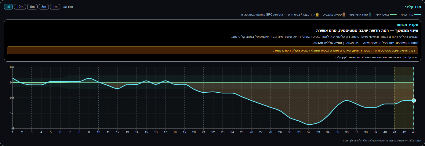
Task: Click the final data point marker at 43
Action: coord(414,101)
